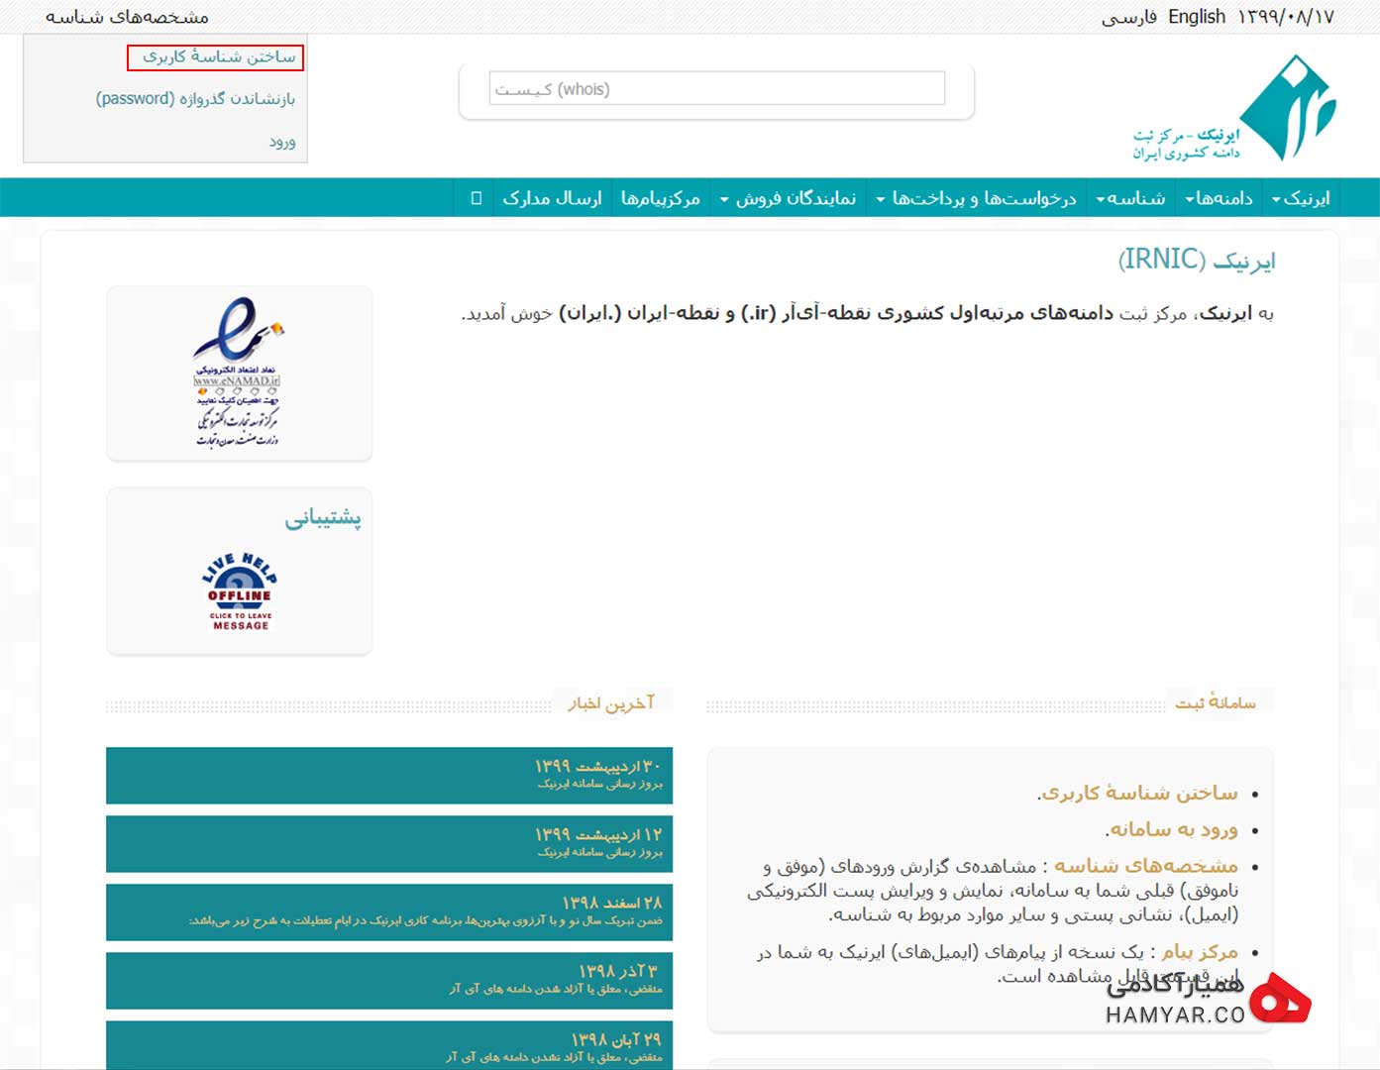Expand the دامنه‌ها dropdown menu

click(1219, 198)
